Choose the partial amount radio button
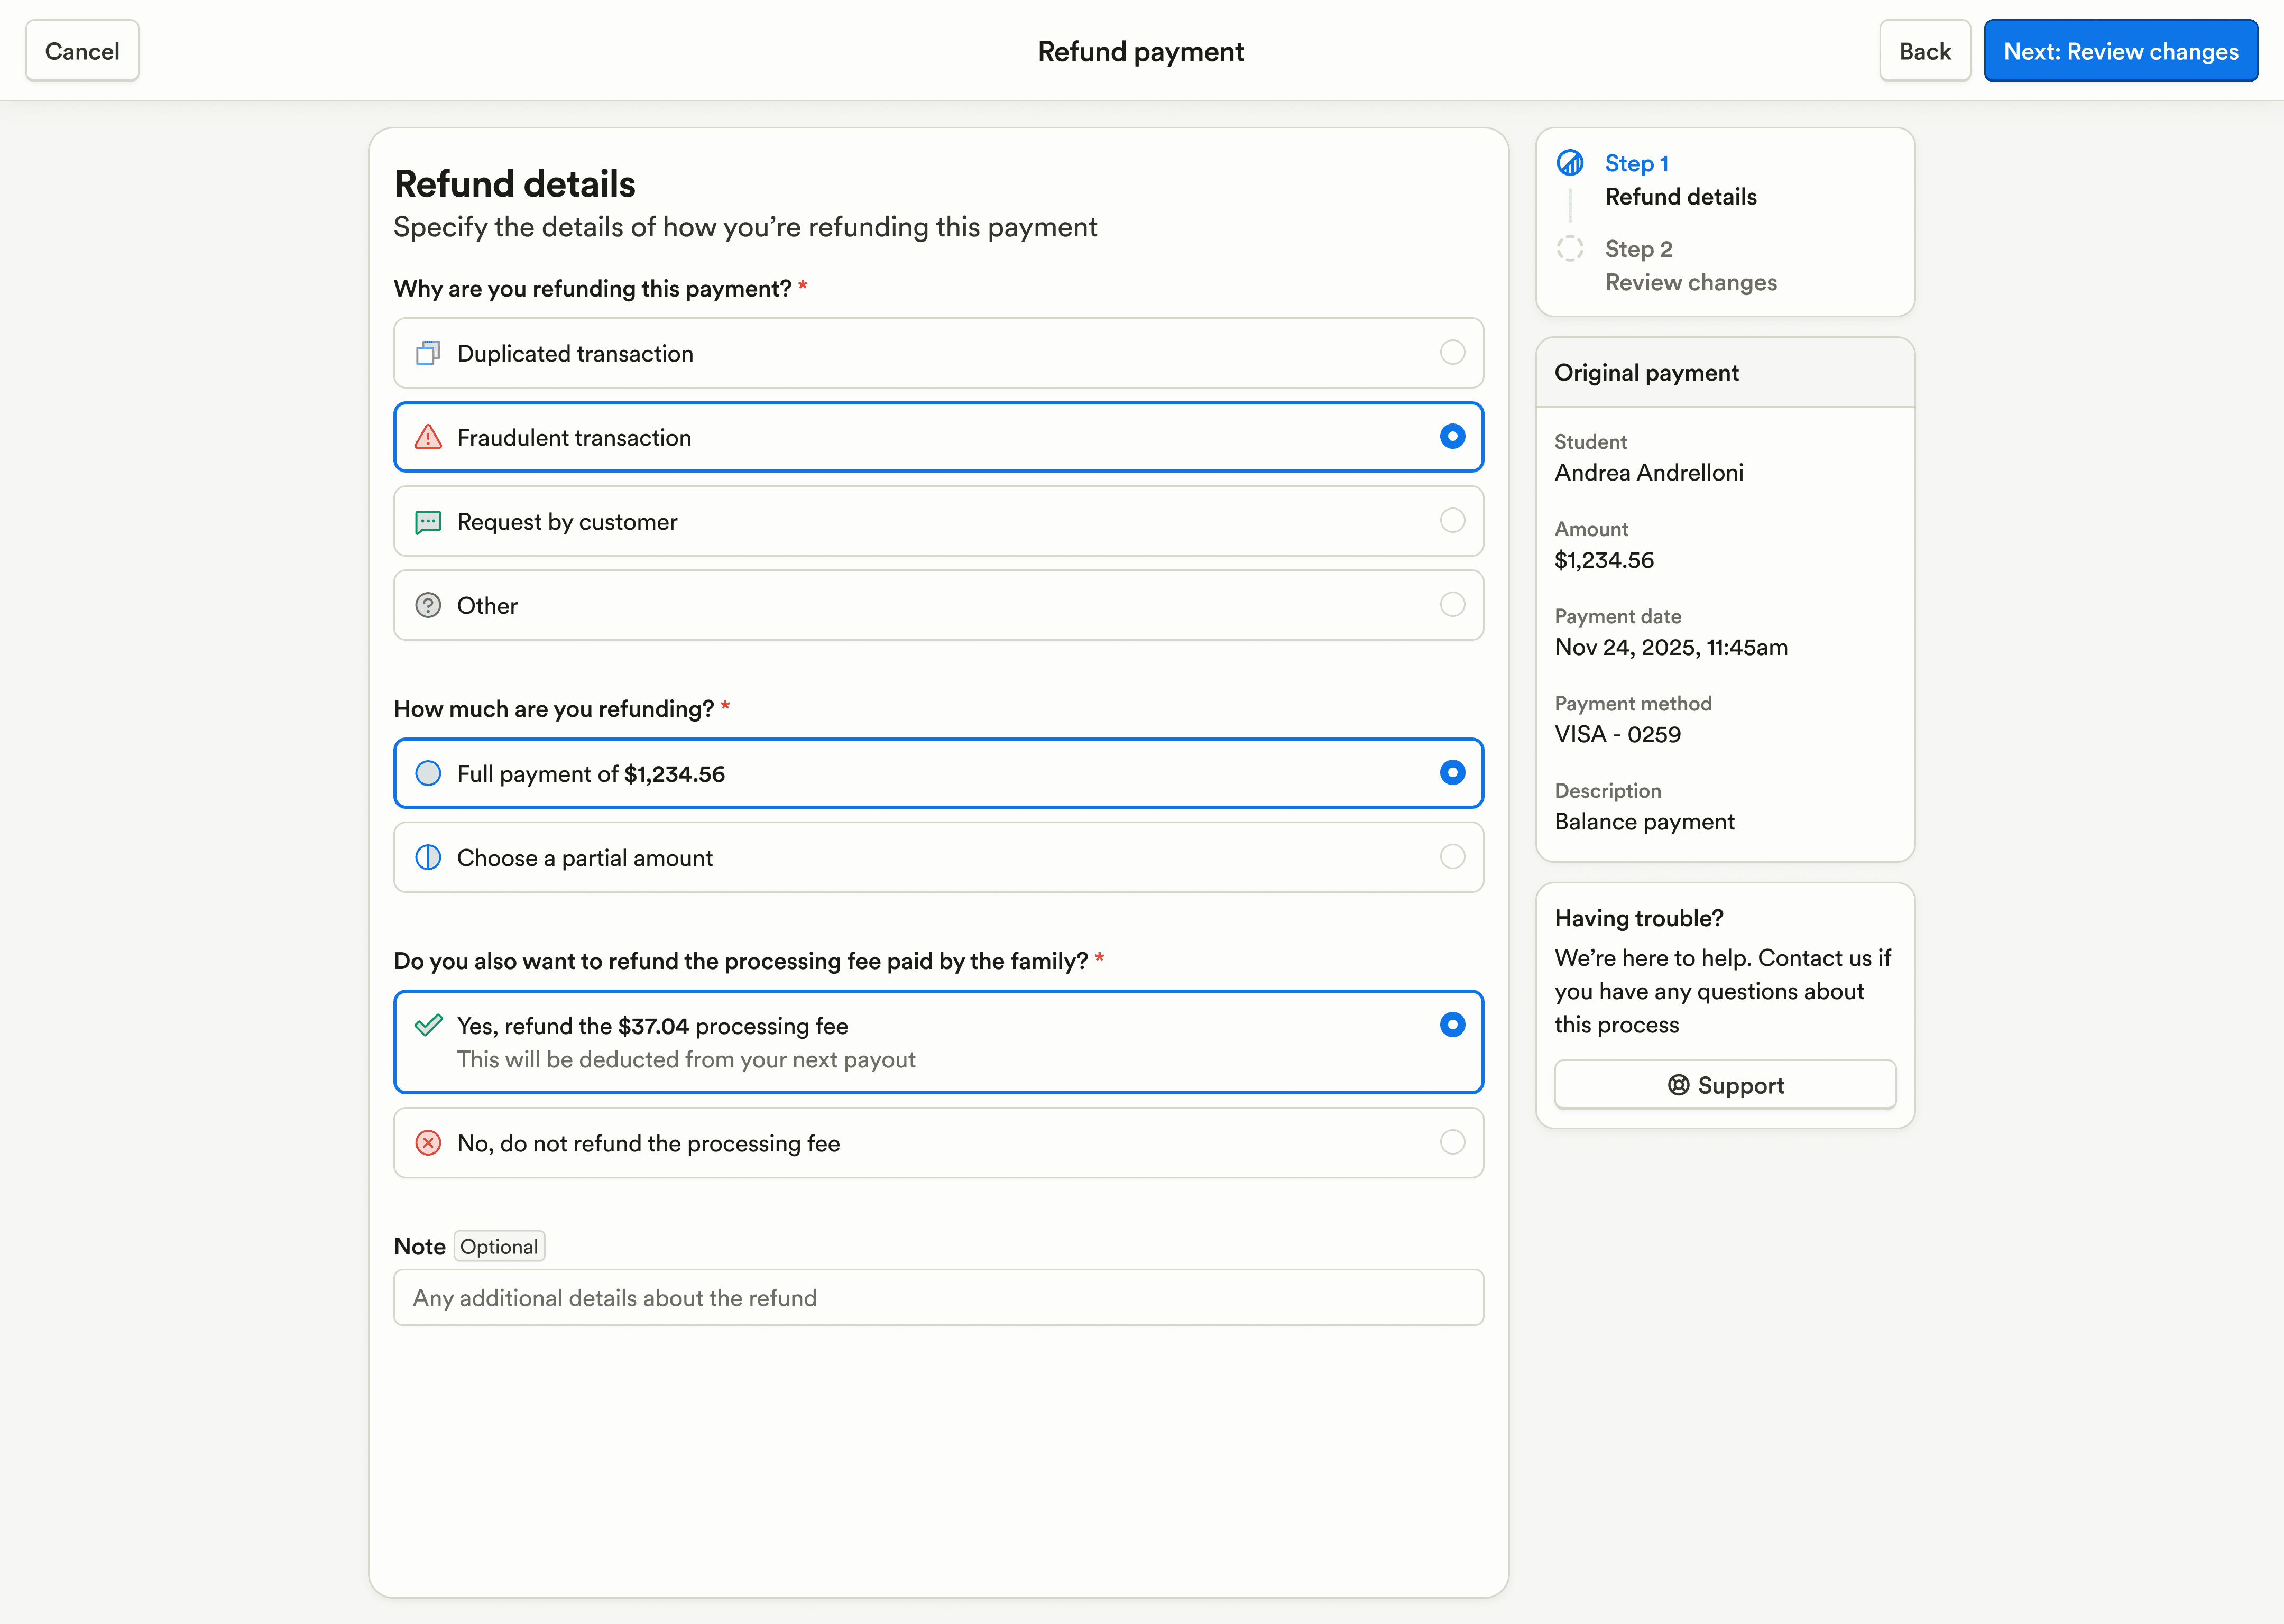 pyautogui.click(x=1452, y=857)
